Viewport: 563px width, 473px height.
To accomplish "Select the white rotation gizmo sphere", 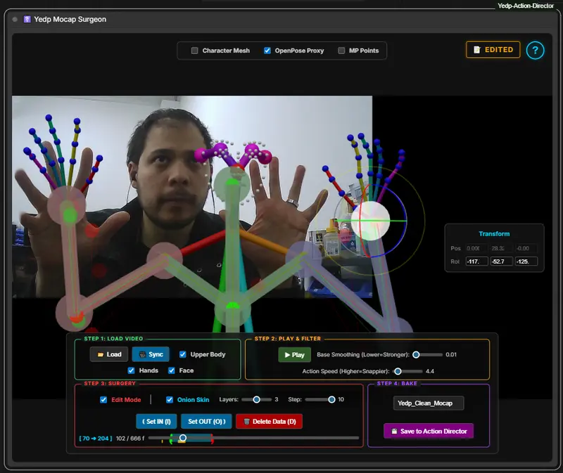I will click(x=371, y=221).
